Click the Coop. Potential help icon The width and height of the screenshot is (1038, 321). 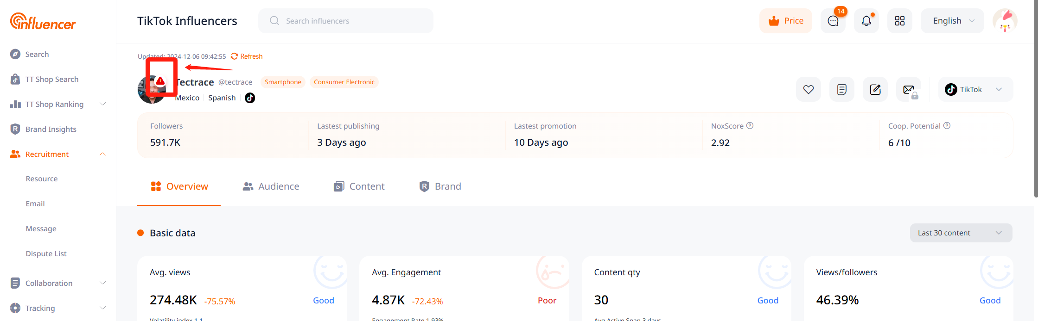947,125
